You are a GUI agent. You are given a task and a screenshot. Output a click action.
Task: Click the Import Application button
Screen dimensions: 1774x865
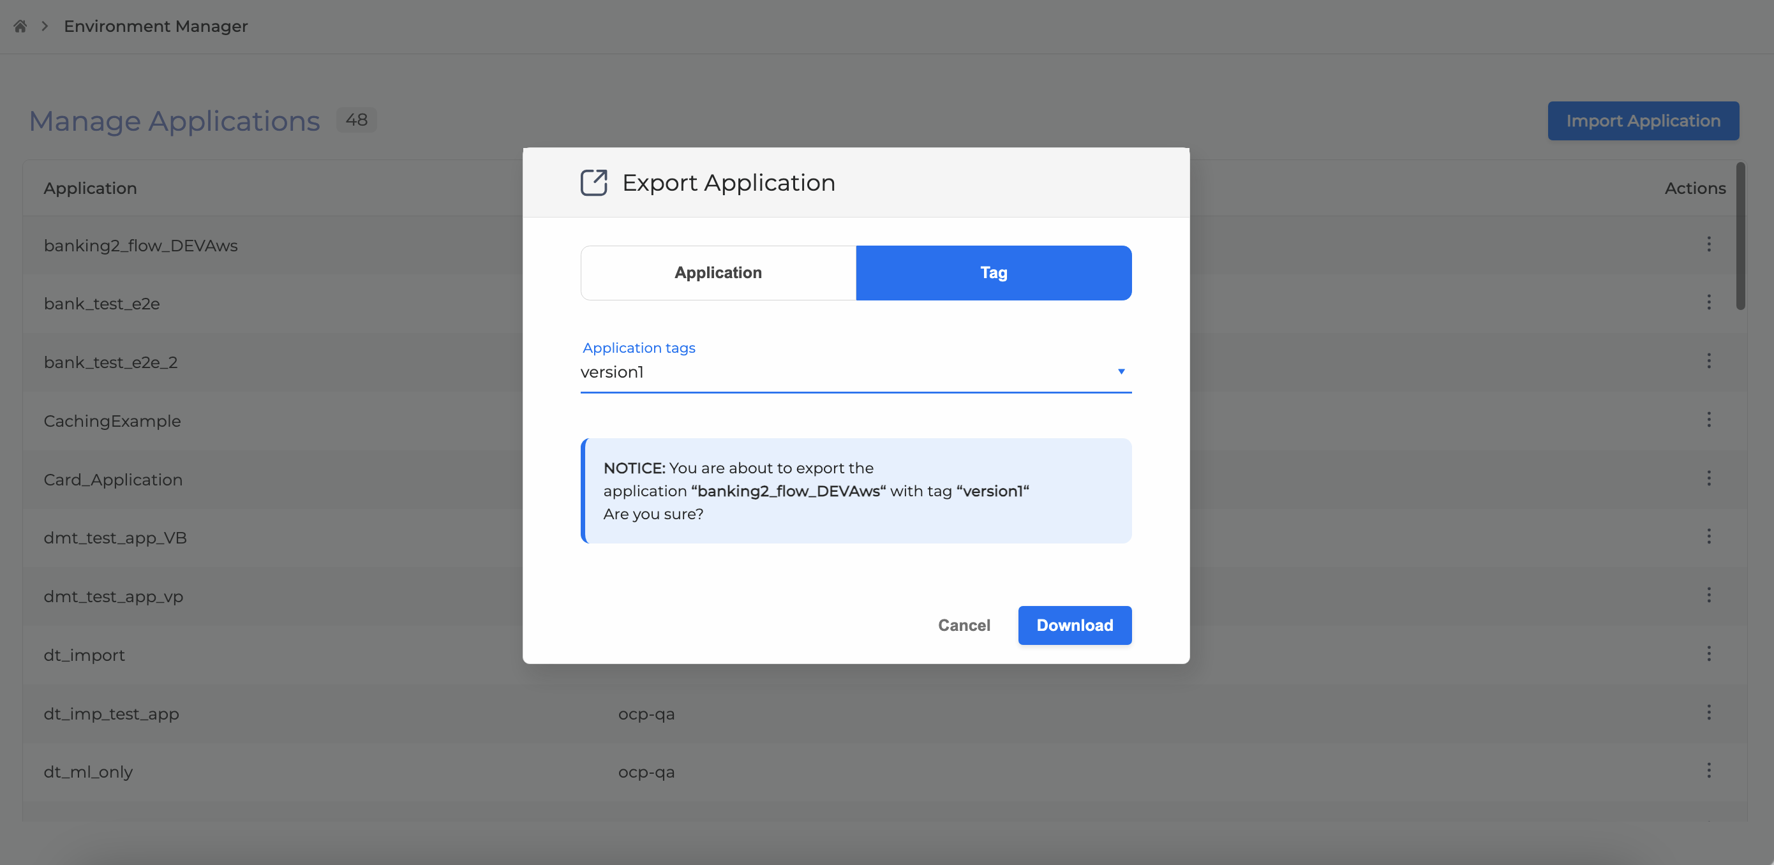click(x=1643, y=121)
